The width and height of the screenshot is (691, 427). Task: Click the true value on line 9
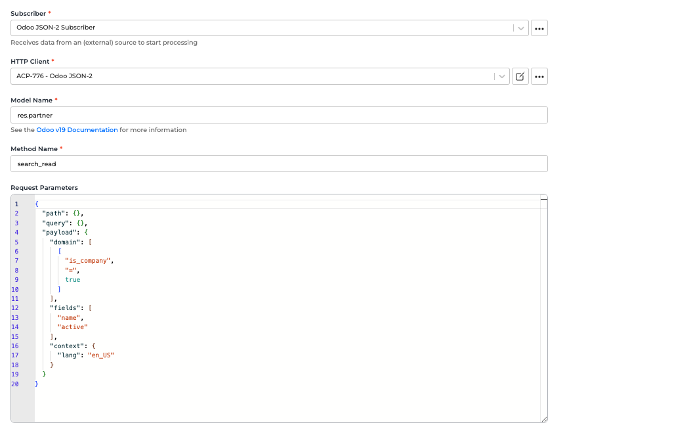72,280
